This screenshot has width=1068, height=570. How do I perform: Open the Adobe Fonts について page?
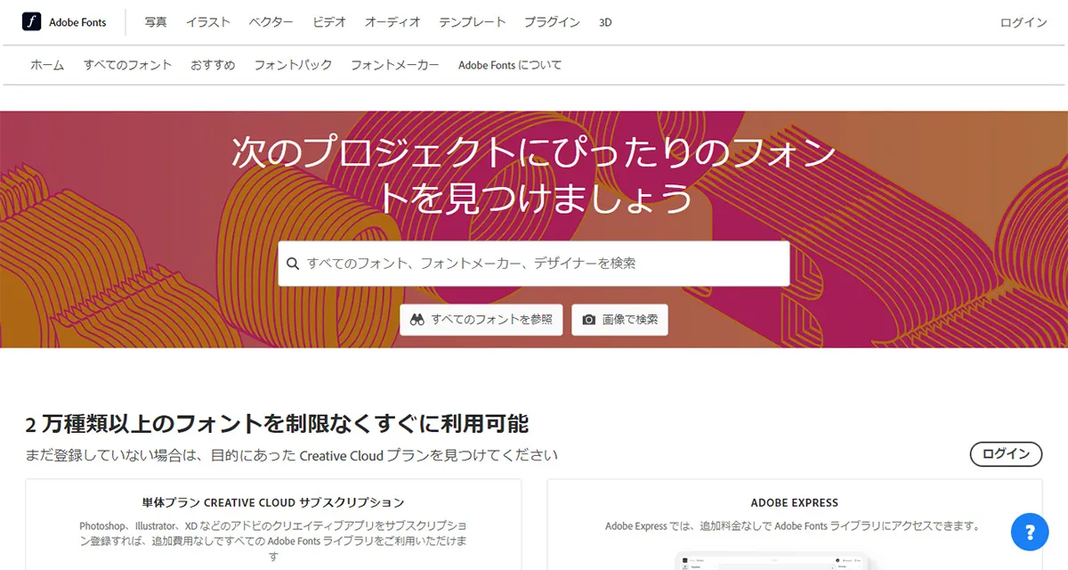509,64
